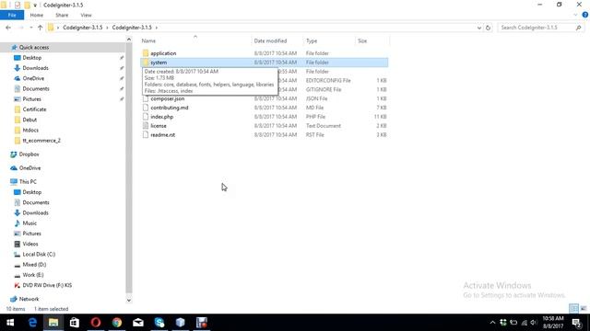Open the Windows Start menu
The width and height of the screenshot is (590, 331).
coord(10,323)
